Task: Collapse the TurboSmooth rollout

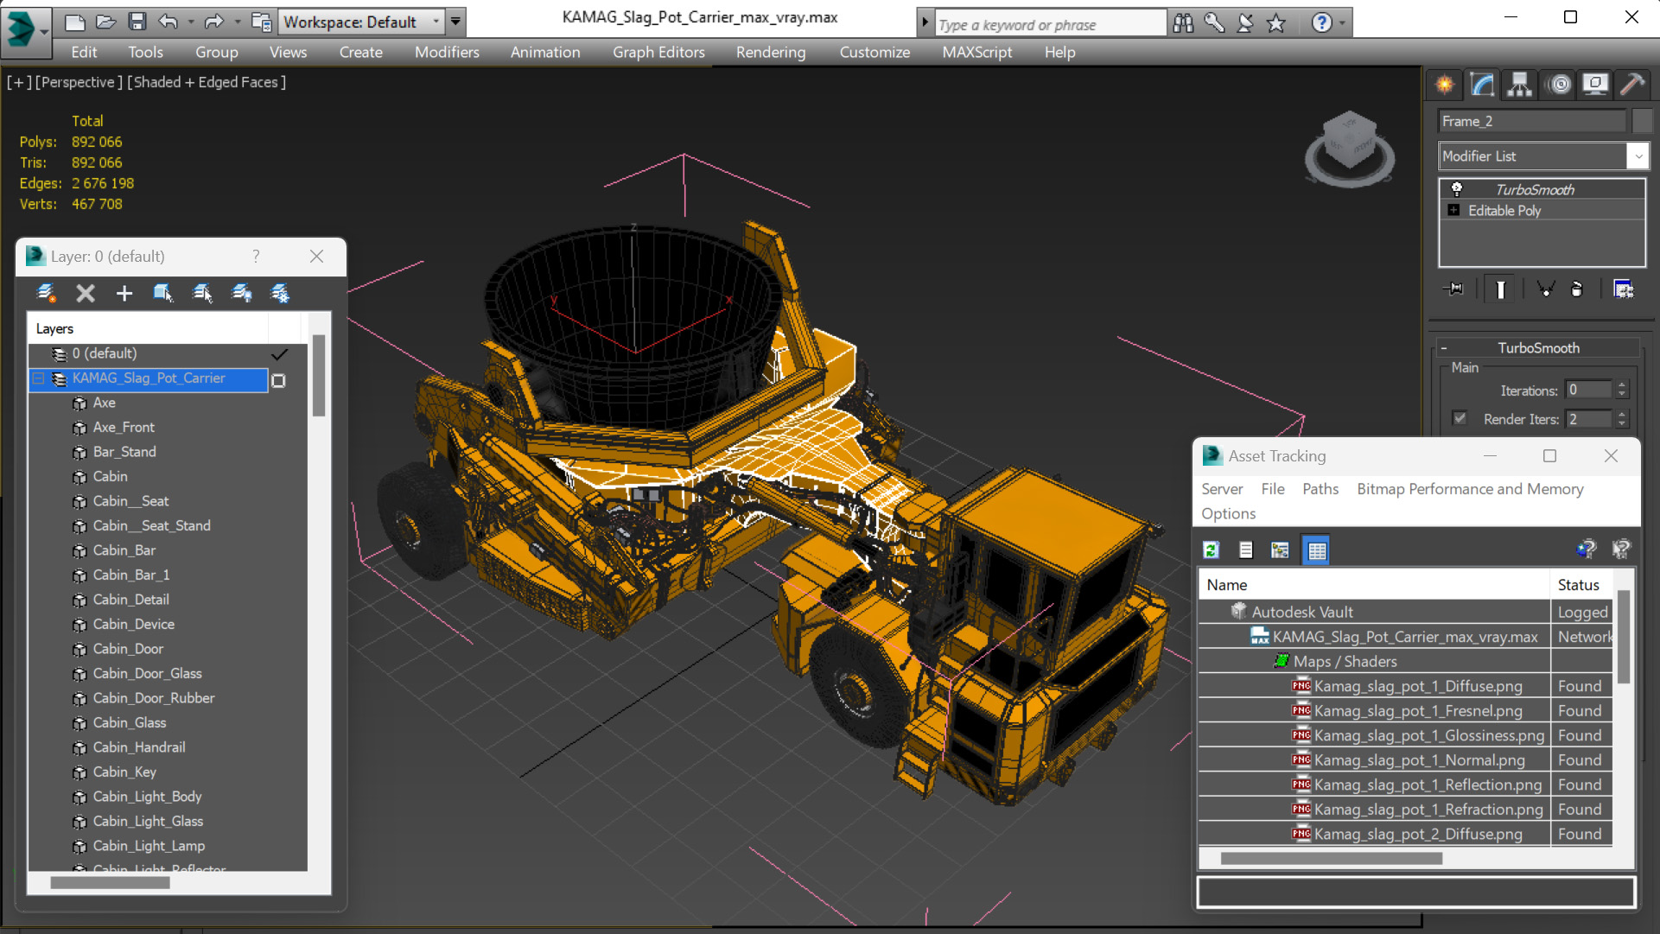Action: tap(1443, 348)
